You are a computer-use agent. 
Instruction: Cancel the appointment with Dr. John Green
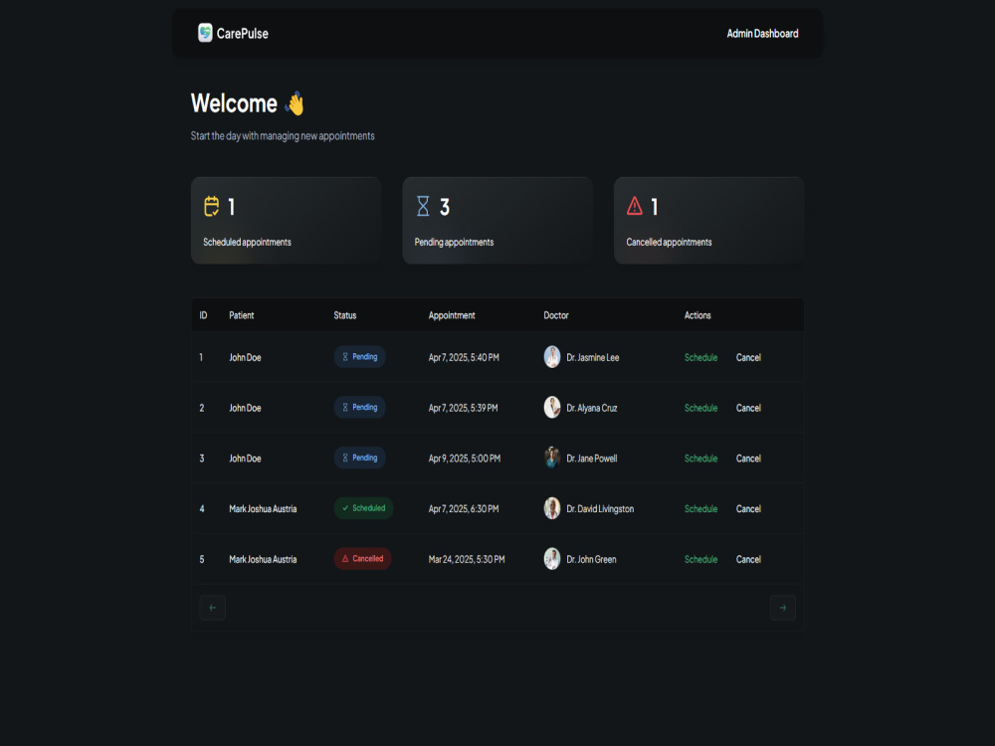coord(748,559)
